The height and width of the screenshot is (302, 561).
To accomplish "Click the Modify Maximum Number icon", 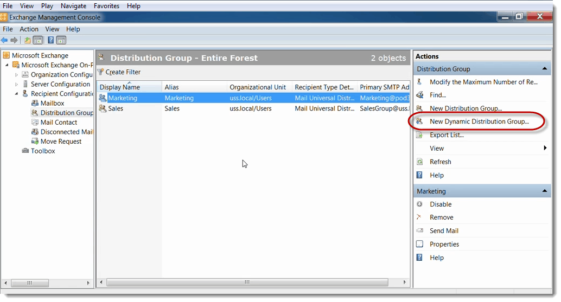I will 420,82.
